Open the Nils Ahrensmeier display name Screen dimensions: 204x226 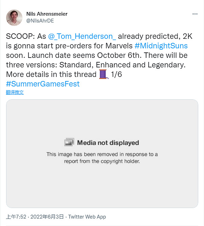click(47, 14)
